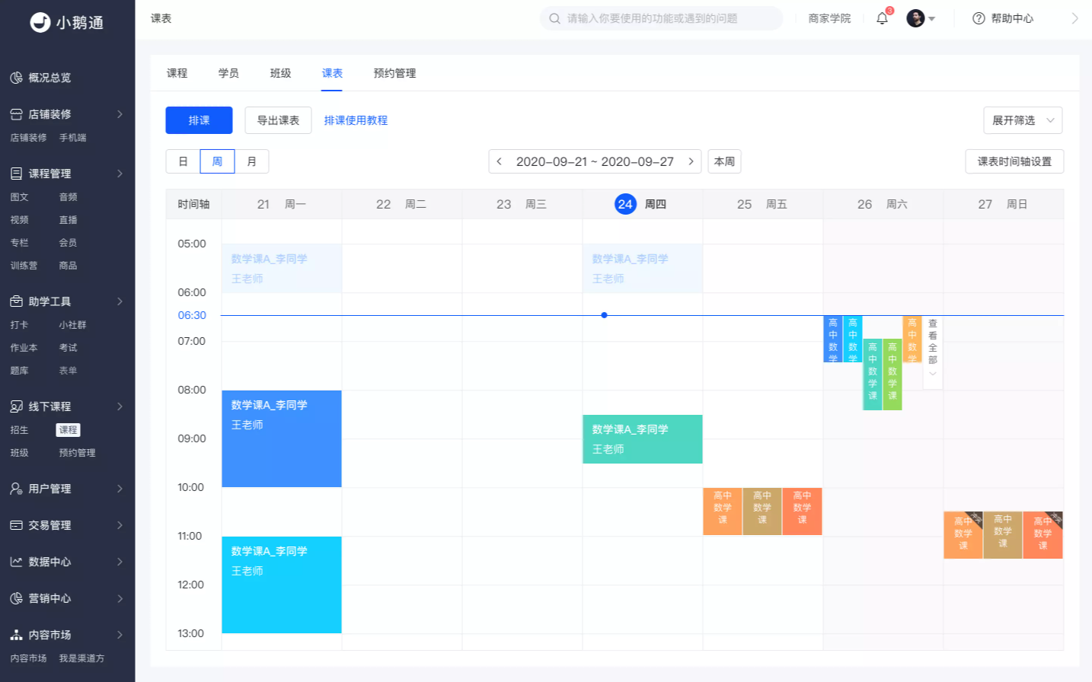Open 排课使用教程 link
The width and height of the screenshot is (1092, 682).
pos(356,120)
